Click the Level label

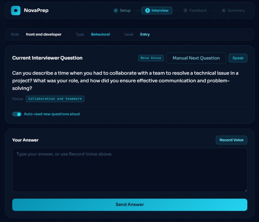[x=129, y=34]
